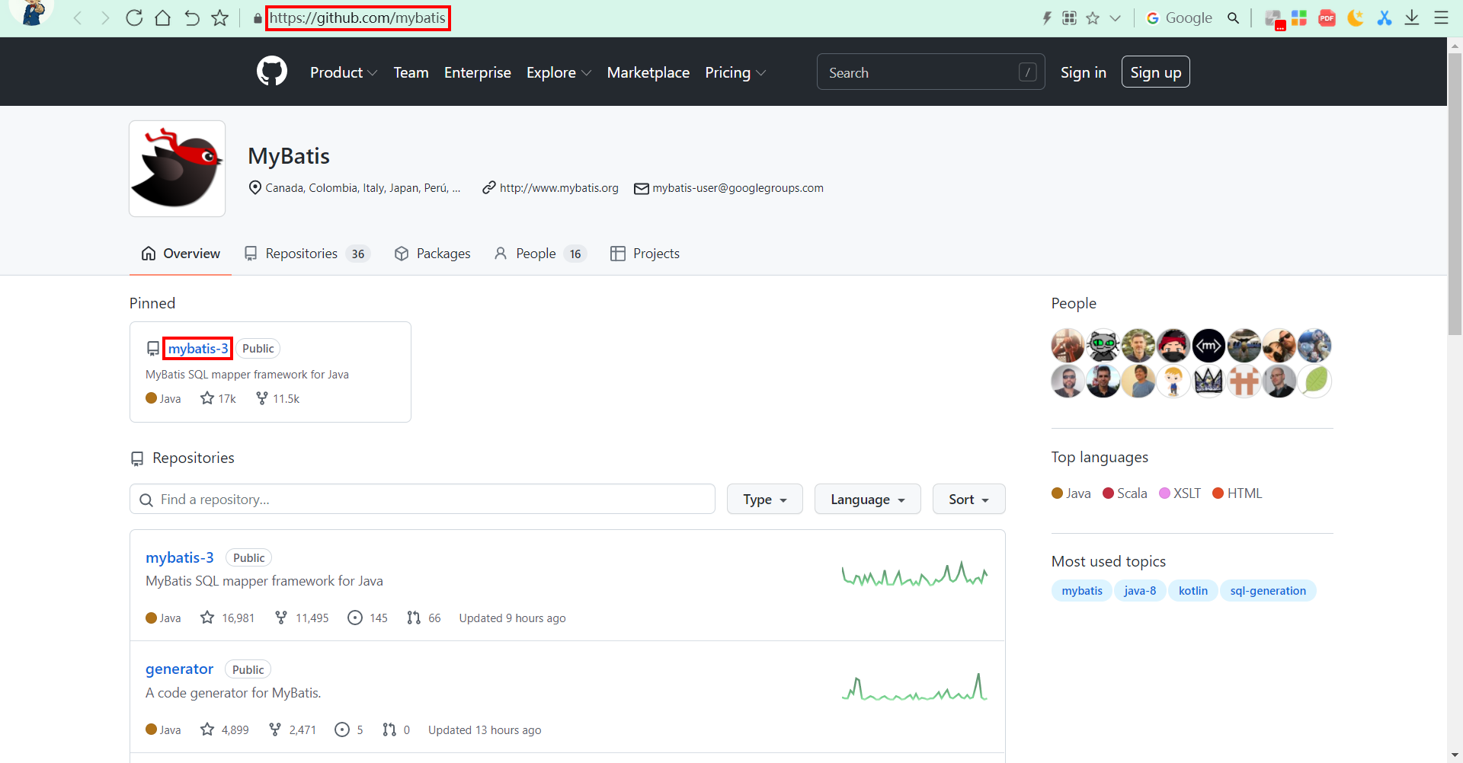Viewport: 1463px width, 763px height.
Task: Click the browser address bar URL
Action: pos(357,18)
